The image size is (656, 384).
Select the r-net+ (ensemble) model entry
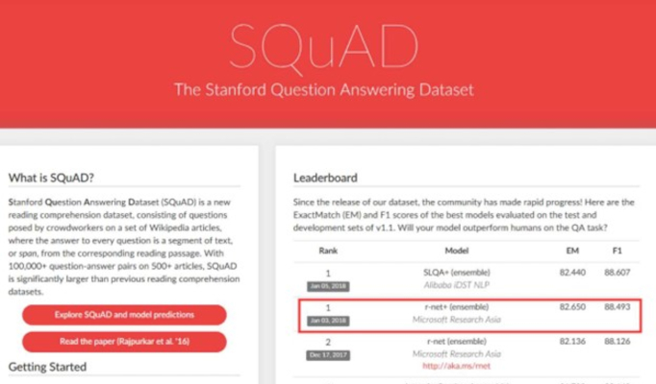tap(443, 307)
